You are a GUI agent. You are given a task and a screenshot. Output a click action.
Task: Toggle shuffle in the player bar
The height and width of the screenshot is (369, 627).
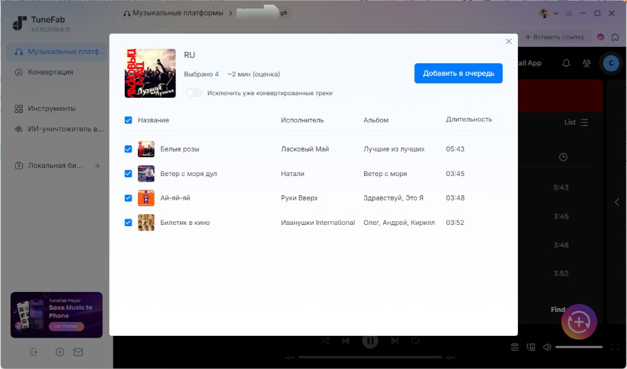click(x=325, y=341)
